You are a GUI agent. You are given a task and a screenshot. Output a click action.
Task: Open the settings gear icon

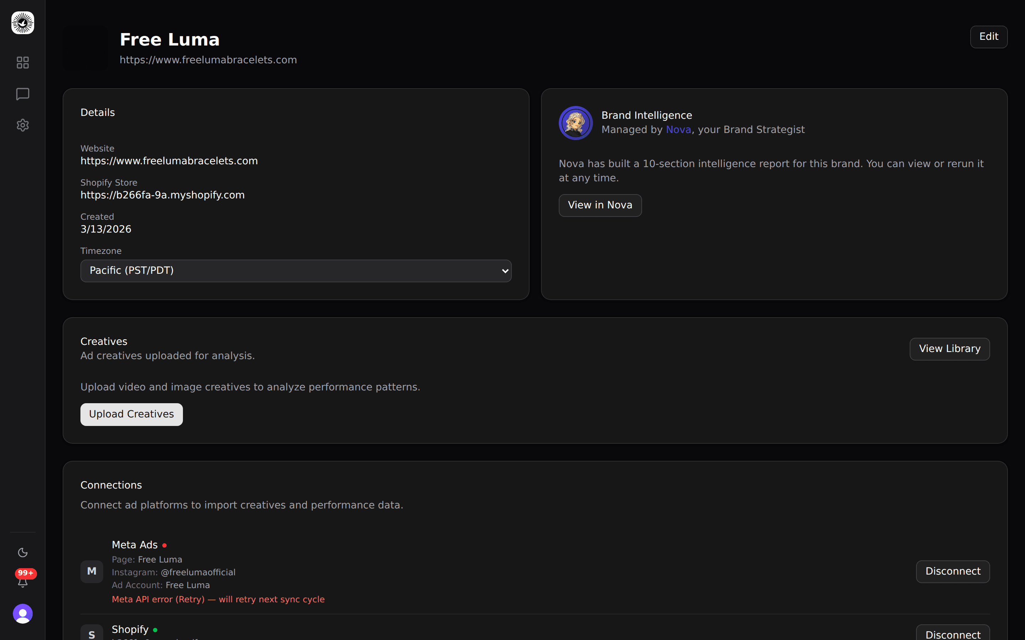click(23, 125)
